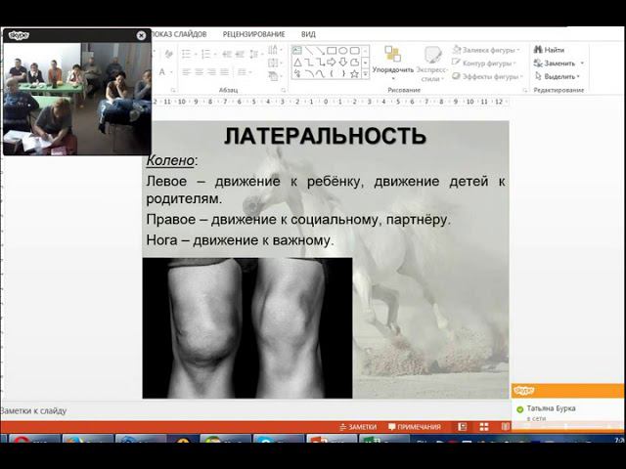The image size is (626, 469).
Task: Expand the full shapes gallery
Action: tap(365, 74)
